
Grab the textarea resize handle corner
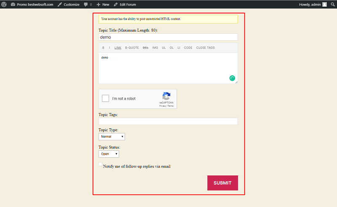click(236, 82)
